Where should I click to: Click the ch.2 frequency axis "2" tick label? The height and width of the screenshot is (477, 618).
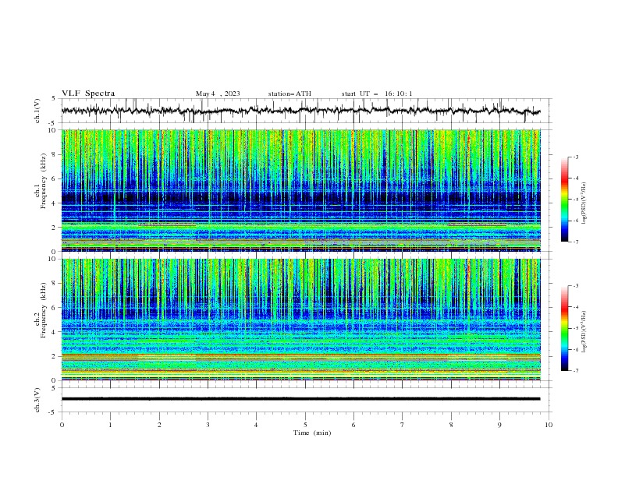[55, 356]
